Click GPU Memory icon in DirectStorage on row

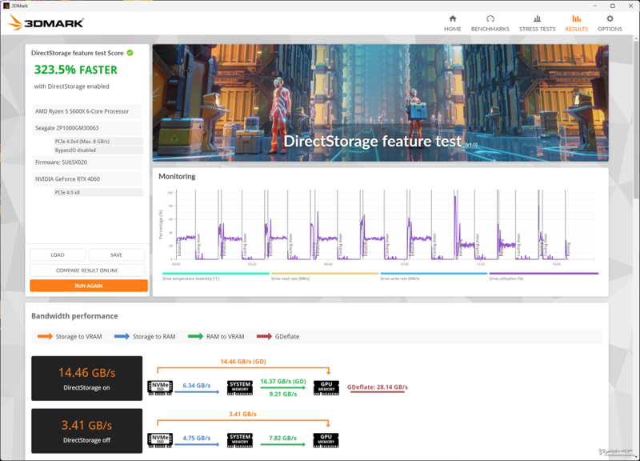[x=326, y=387]
